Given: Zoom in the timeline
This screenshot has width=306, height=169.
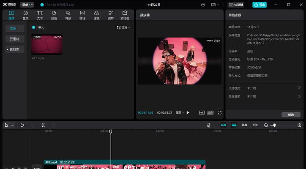Looking at the screenshot, I should [299, 125].
